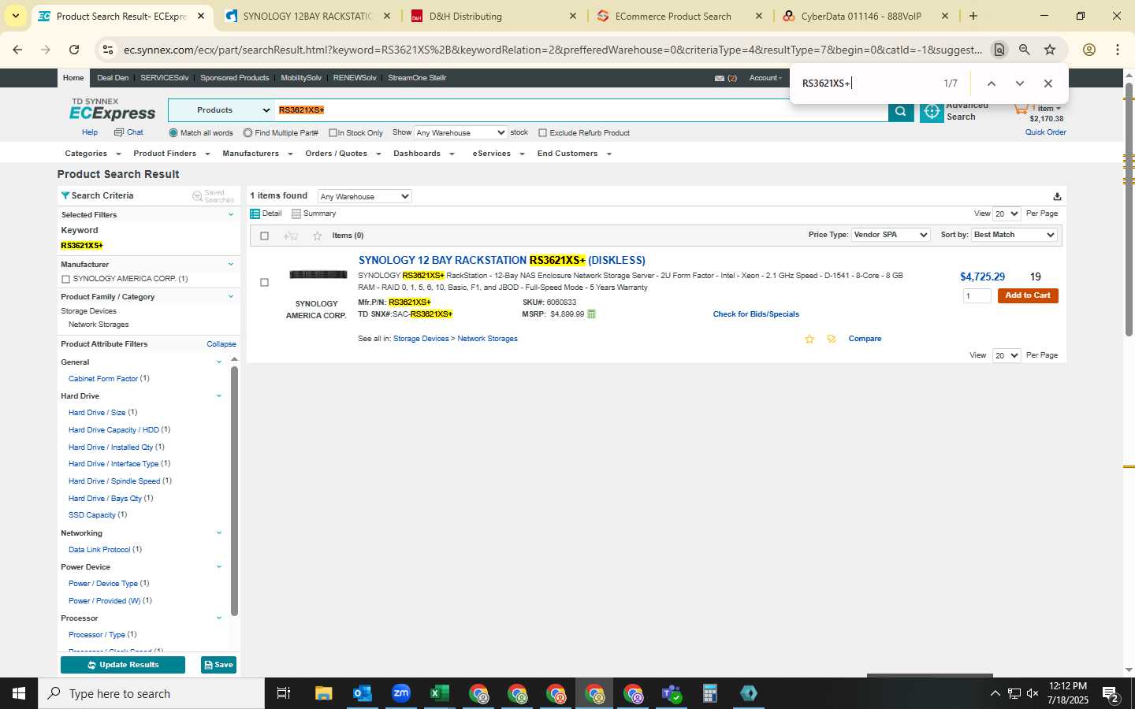Open Sort by Best Match dropdown
This screenshot has height=709, width=1135.
click(x=1014, y=235)
